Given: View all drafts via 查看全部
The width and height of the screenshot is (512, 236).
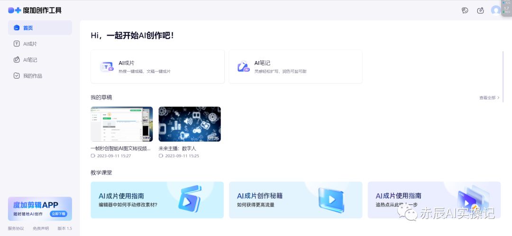Looking at the screenshot, I should (487, 98).
